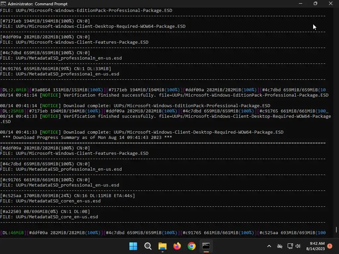Click 'FILE: UUPs/MetadataESD_core_en-us.esd' line
This screenshot has height=254, width=339.
(49, 217)
